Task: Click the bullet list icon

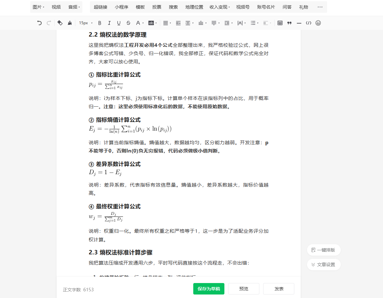Action: 253,23
